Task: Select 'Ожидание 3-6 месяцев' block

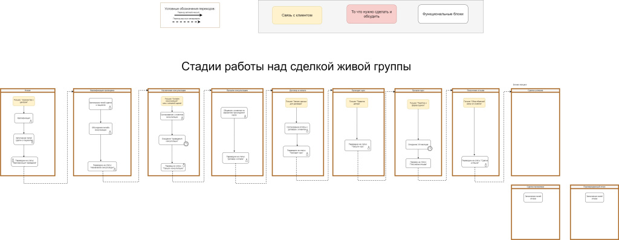Action: click(x=418, y=145)
